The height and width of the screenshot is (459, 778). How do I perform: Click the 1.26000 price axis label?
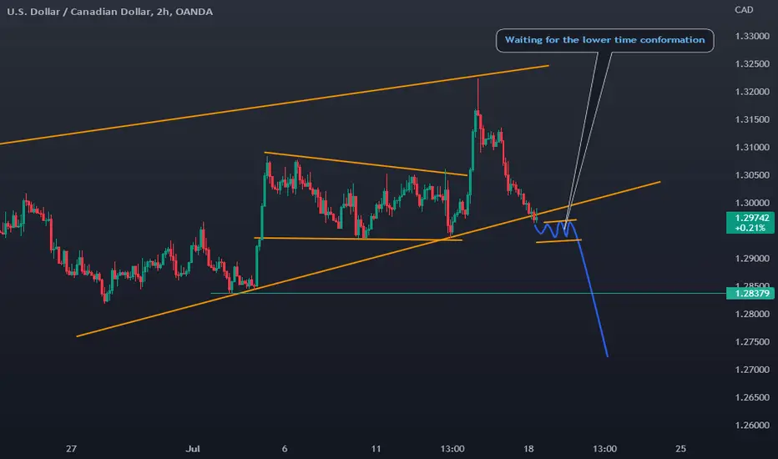751,426
